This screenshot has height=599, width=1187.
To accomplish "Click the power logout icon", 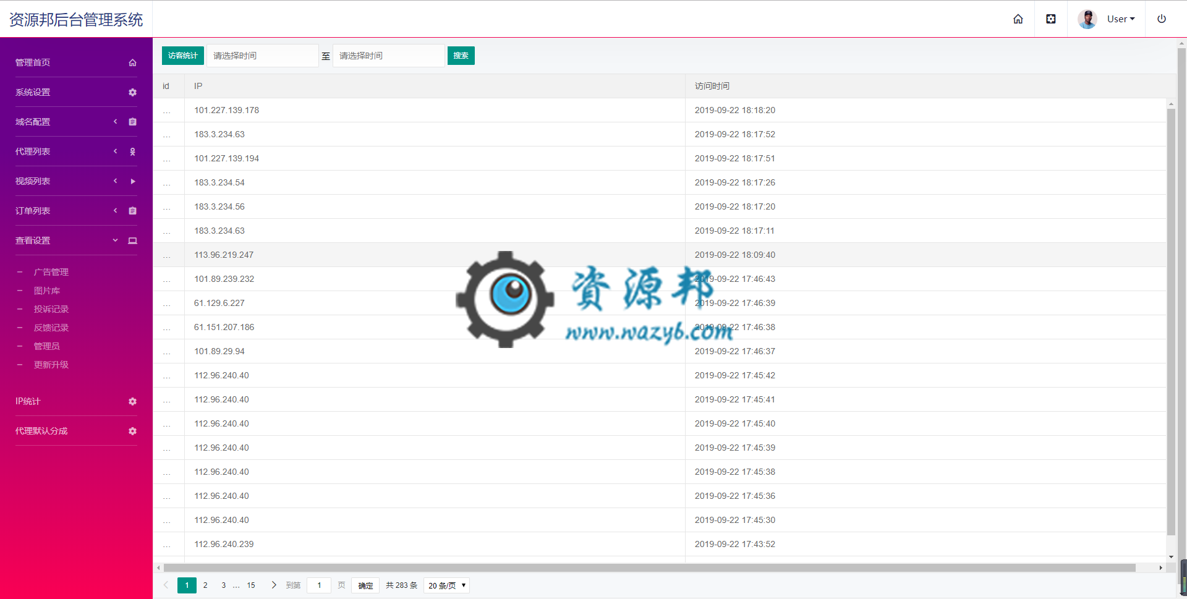I will point(1162,19).
